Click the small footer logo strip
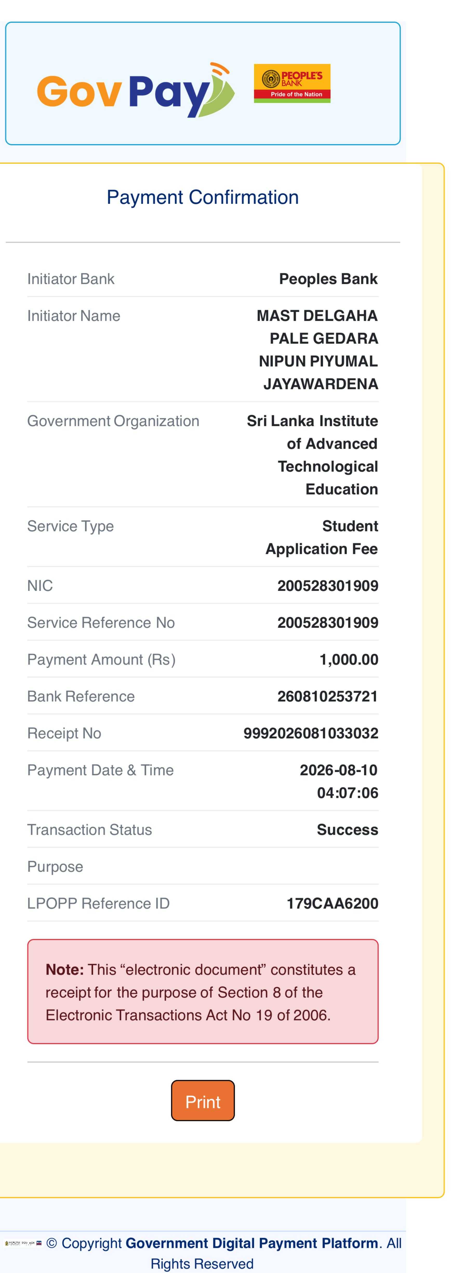This screenshot has width=458, height=1273. point(23,1243)
